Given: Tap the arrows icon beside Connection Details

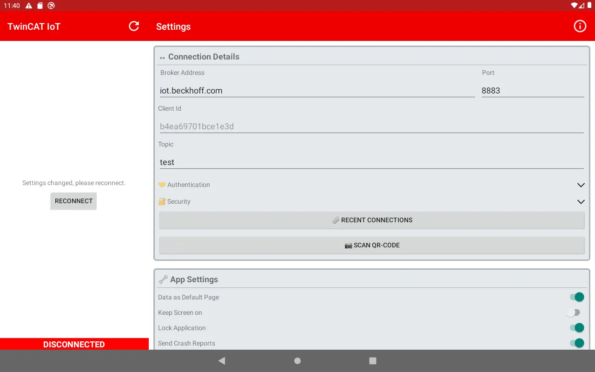Looking at the screenshot, I should [x=162, y=58].
